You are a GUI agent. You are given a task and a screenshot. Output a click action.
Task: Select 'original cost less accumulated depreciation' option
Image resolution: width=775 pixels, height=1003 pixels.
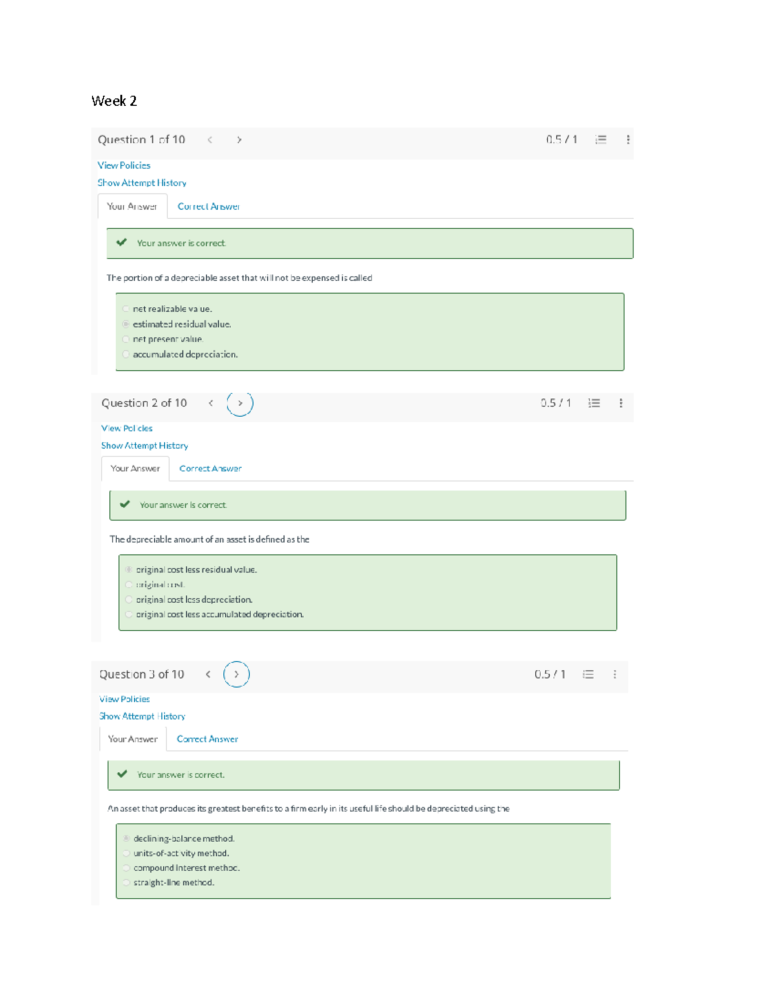pos(129,614)
